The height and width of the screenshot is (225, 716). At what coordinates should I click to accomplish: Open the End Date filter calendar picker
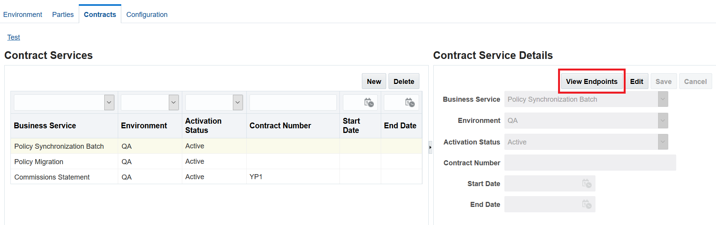409,102
